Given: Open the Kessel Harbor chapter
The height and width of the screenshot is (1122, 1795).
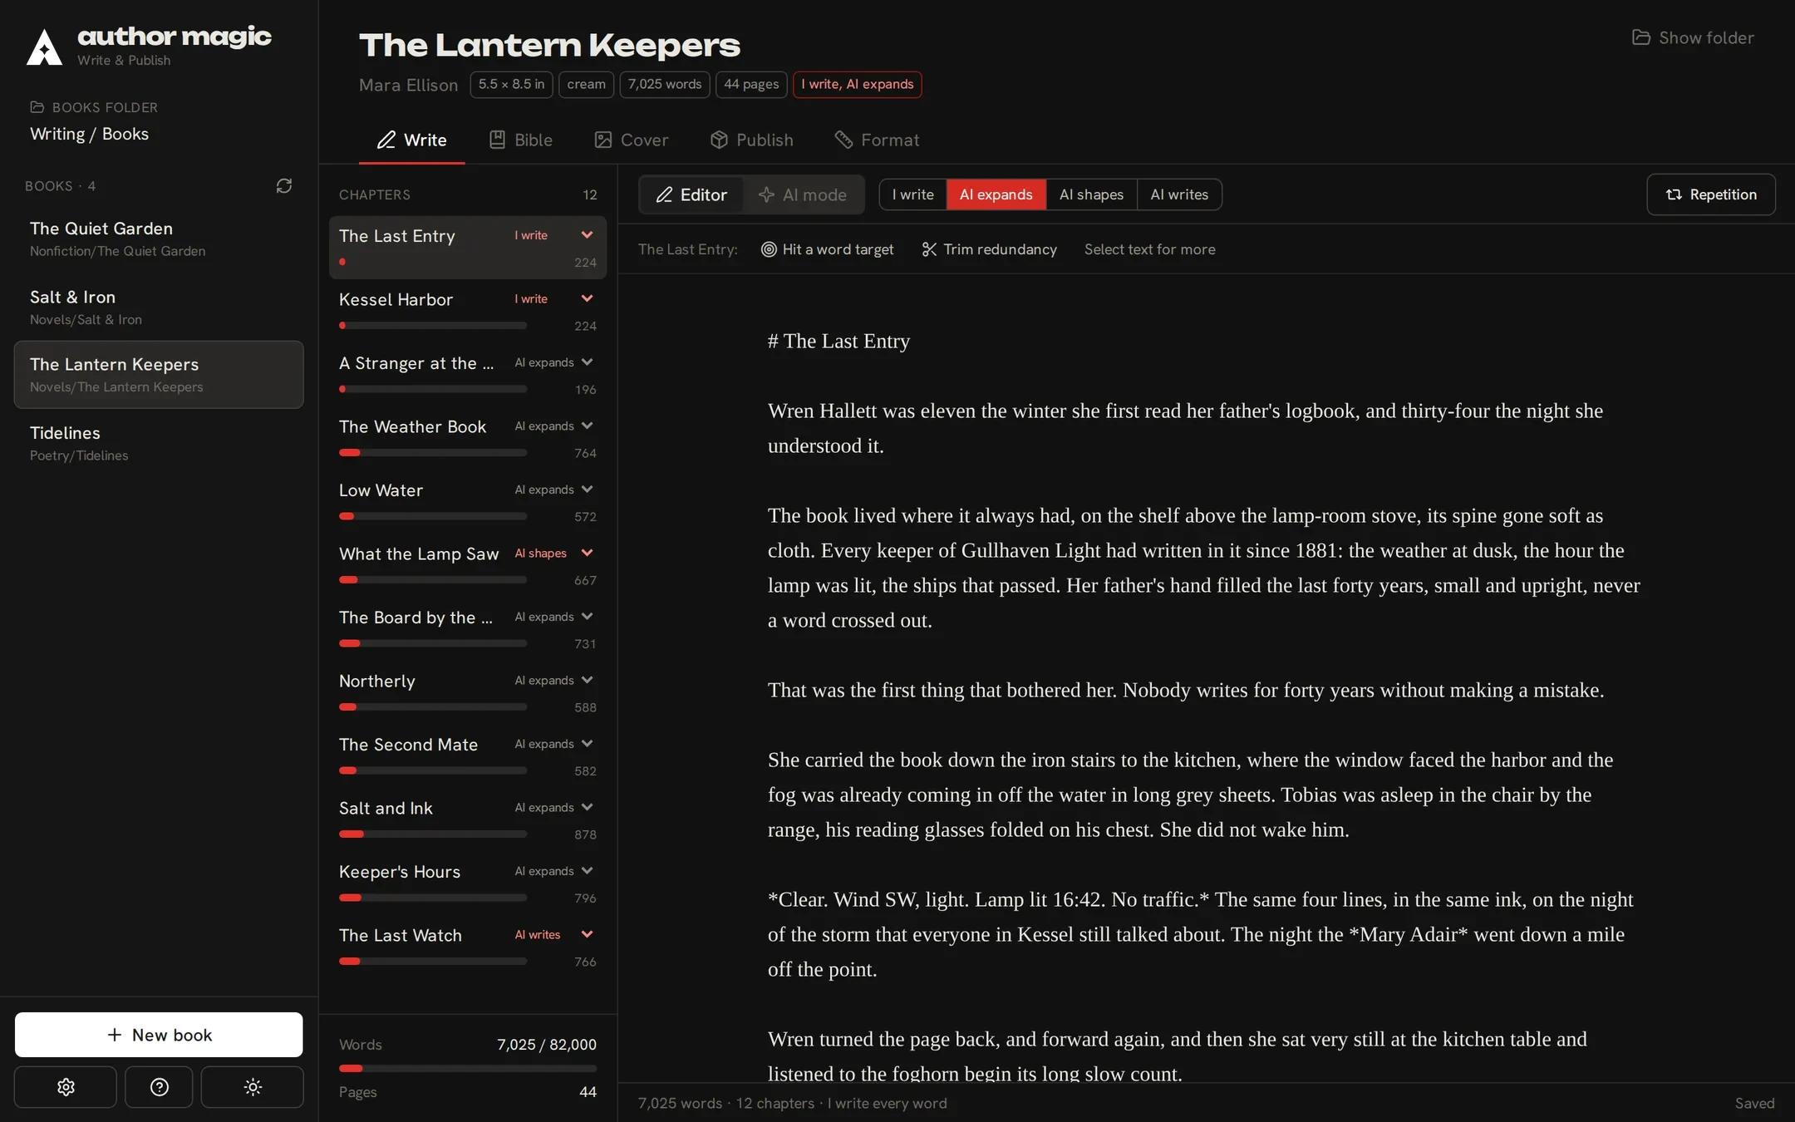Looking at the screenshot, I should pos(468,311).
